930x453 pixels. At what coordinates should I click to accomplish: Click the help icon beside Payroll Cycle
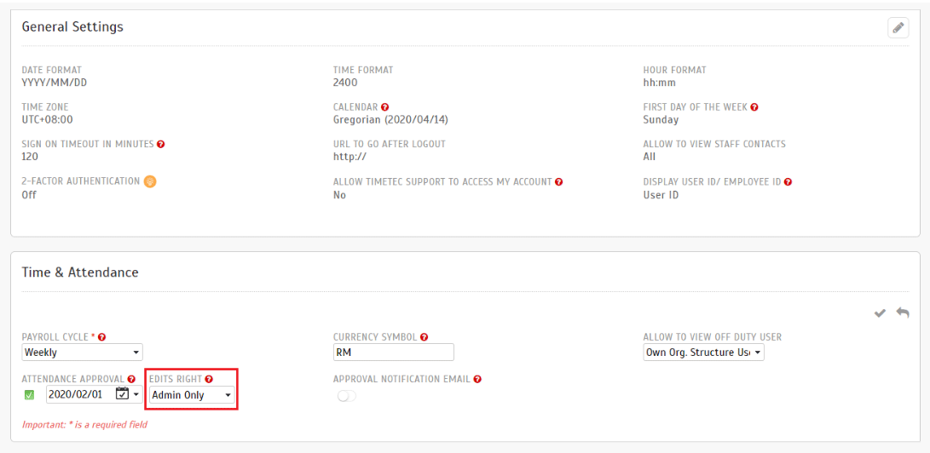tap(102, 337)
